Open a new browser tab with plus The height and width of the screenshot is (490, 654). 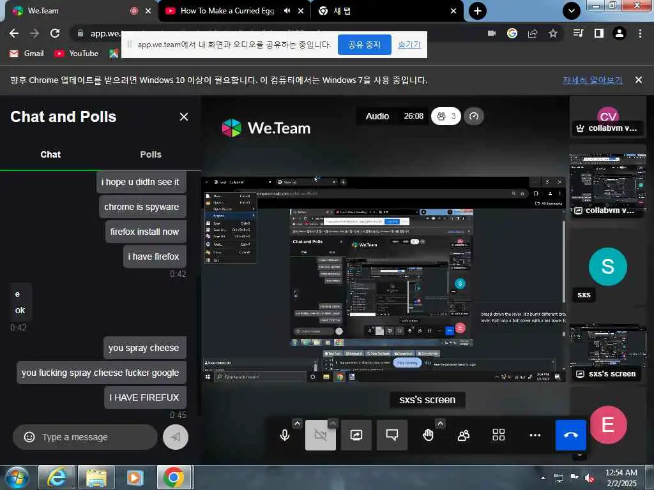click(x=478, y=11)
